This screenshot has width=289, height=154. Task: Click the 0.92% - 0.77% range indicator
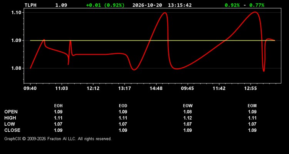tap(245, 5)
